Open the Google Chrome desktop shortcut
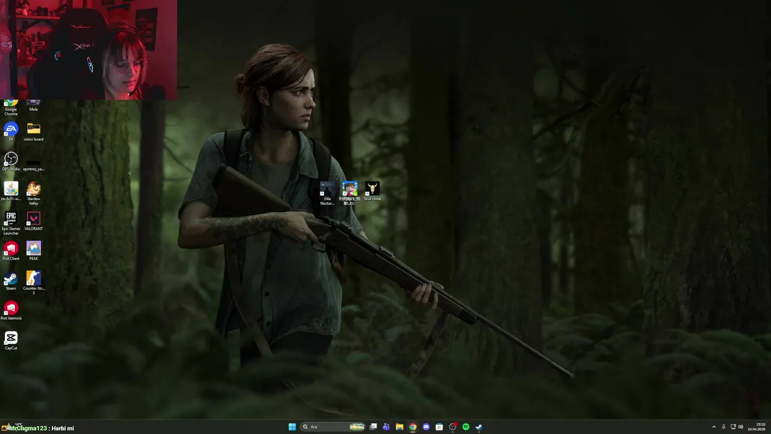Viewport: 771px width, 434px height. (11, 107)
